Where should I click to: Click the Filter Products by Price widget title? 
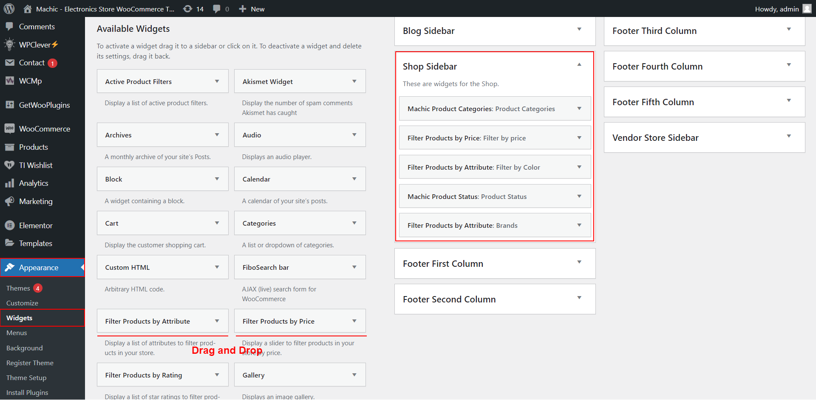[278, 322]
